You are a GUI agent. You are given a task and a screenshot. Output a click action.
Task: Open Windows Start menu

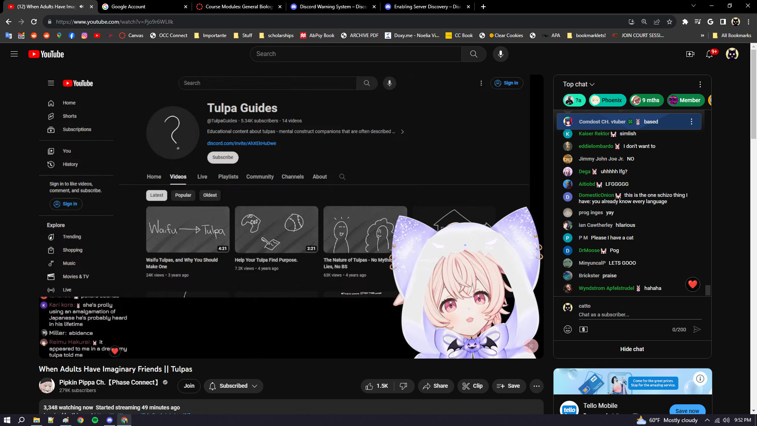(7, 420)
